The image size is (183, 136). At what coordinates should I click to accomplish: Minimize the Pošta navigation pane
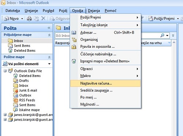point(49,28)
